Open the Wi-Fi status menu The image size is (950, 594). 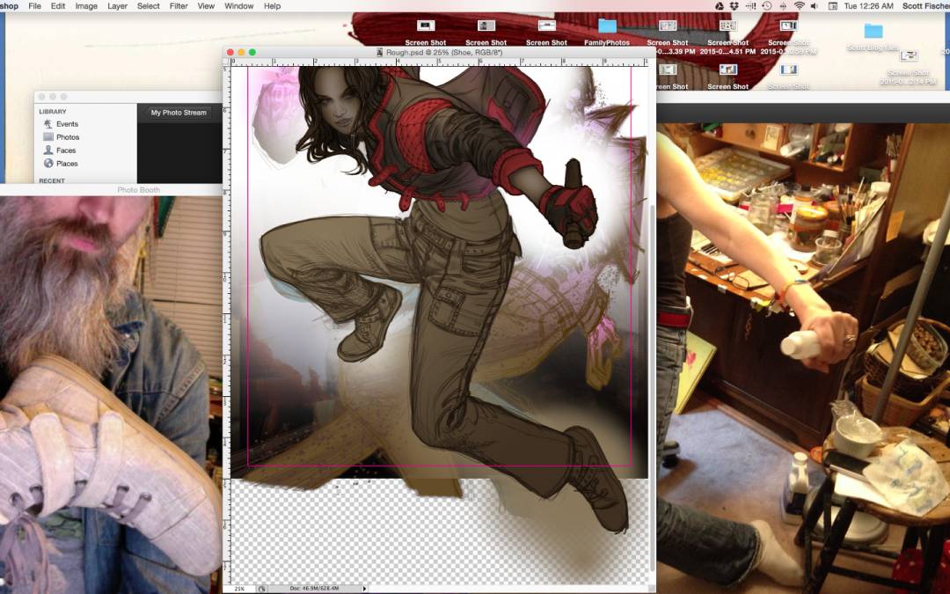(799, 6)
